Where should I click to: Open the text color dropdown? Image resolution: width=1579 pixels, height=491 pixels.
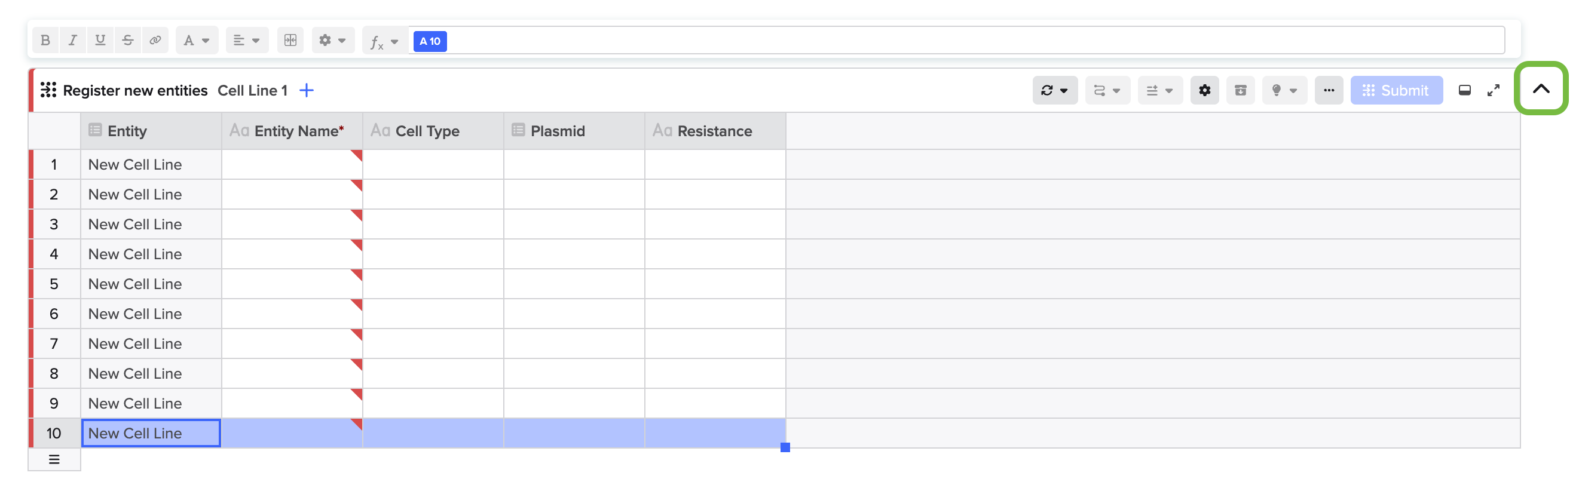(197, 41)
